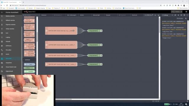Click the File editor wrench icon

(x=2, y=50)
